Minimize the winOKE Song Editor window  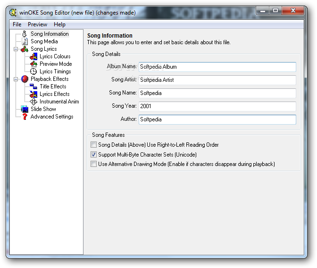pos(263,10)
